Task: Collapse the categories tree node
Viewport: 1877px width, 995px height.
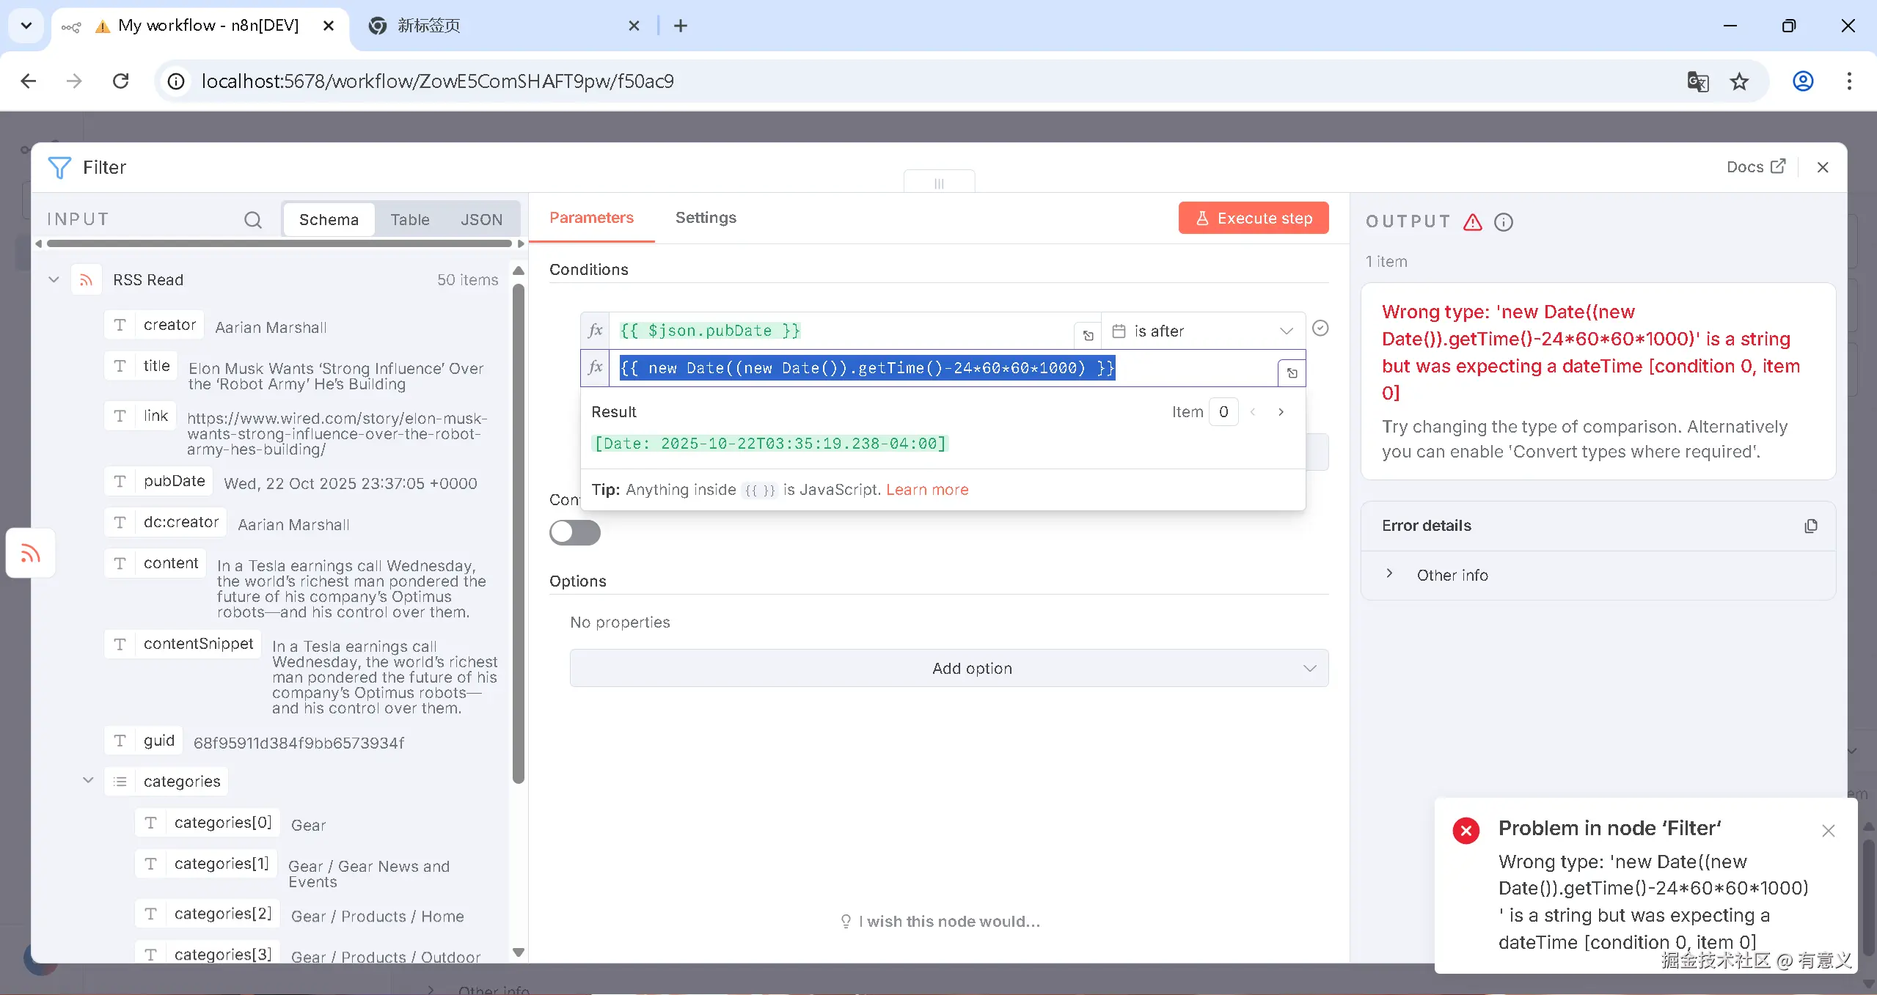Action: click(88, 780)
